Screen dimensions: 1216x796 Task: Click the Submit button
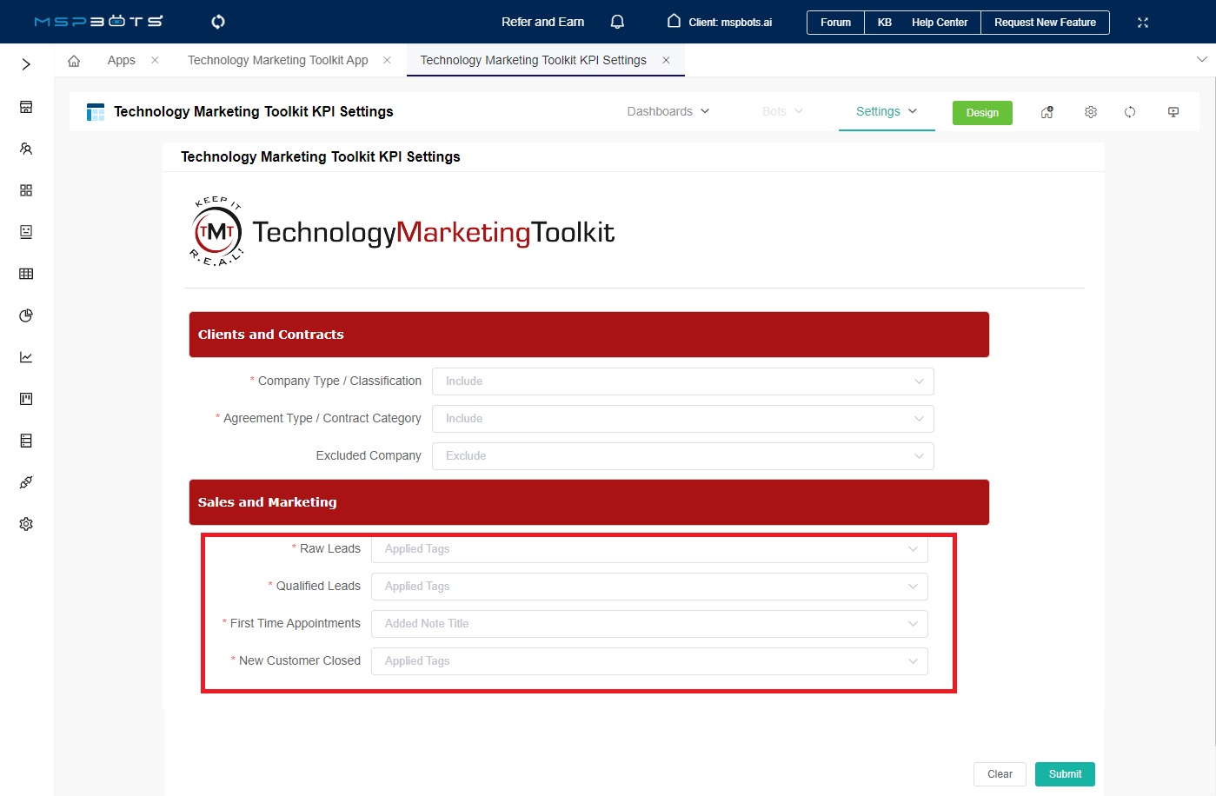tap(1065, 773)
